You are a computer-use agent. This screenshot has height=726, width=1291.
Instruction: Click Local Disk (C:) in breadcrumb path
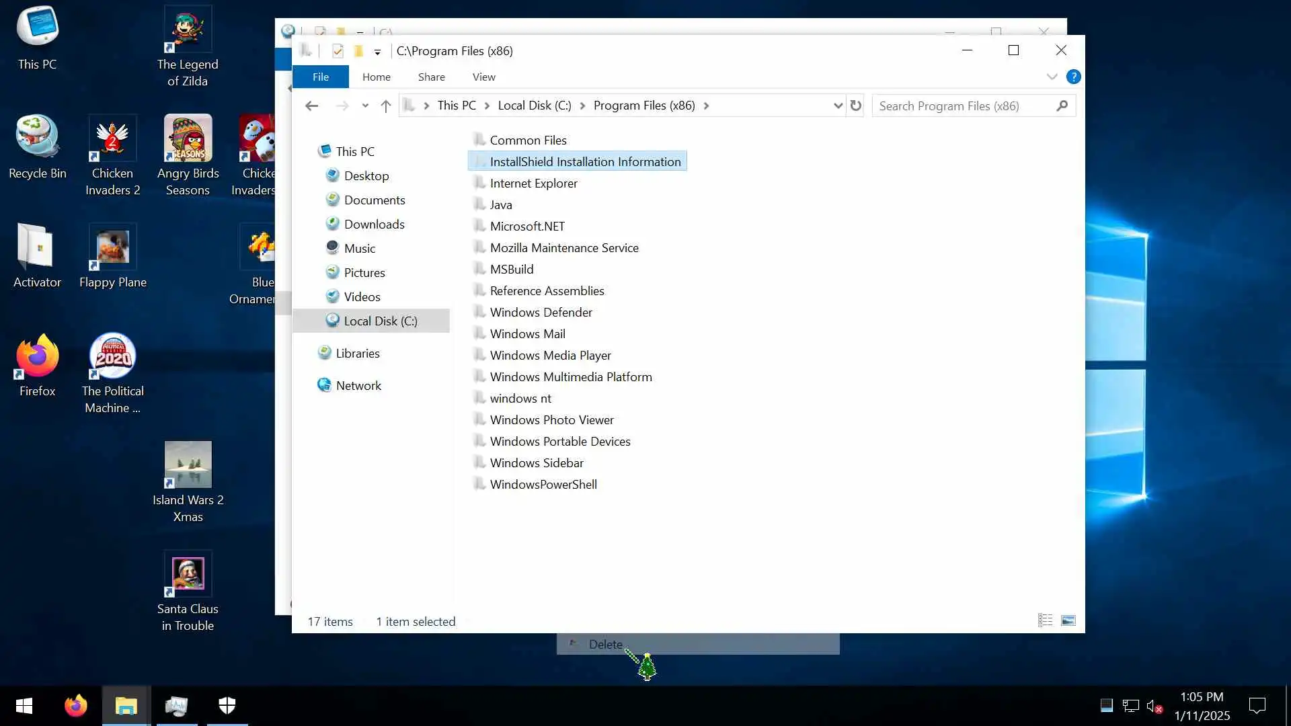pyautogui.click(x=534, y=106)
